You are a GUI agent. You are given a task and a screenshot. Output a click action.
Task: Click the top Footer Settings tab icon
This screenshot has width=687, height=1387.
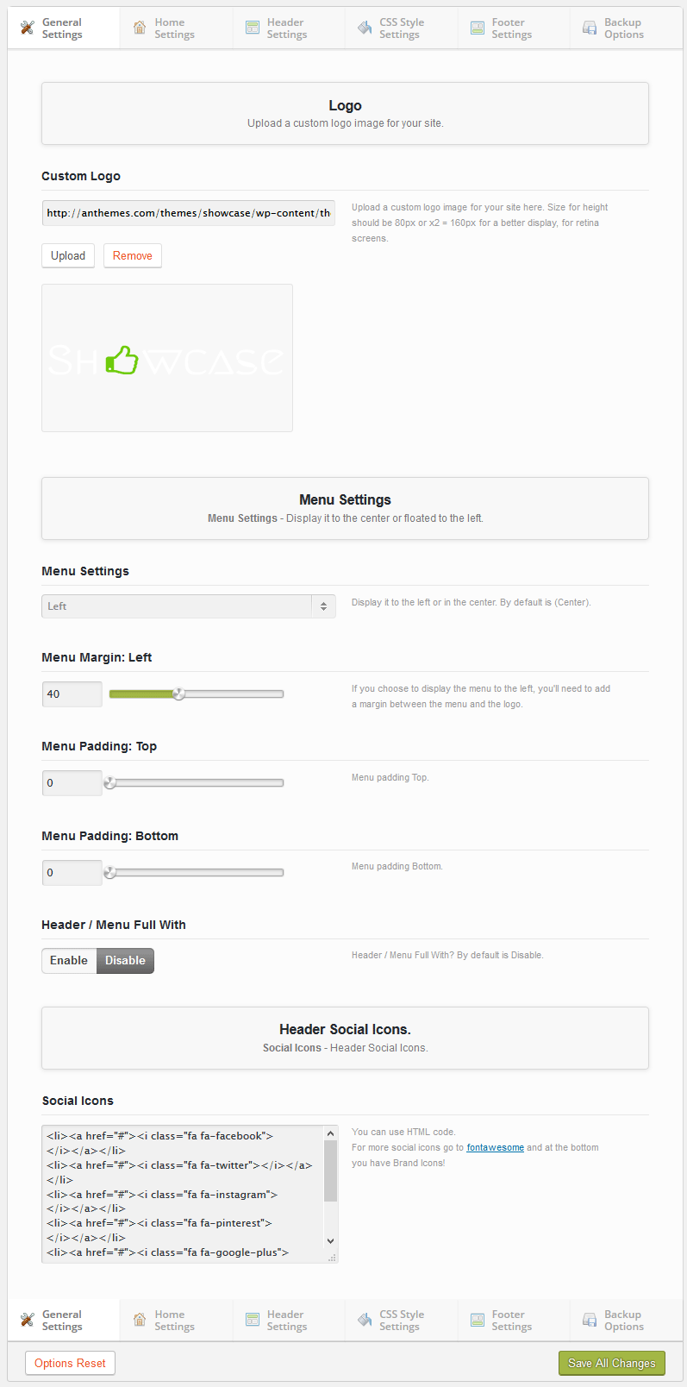(x=478, y=28)
